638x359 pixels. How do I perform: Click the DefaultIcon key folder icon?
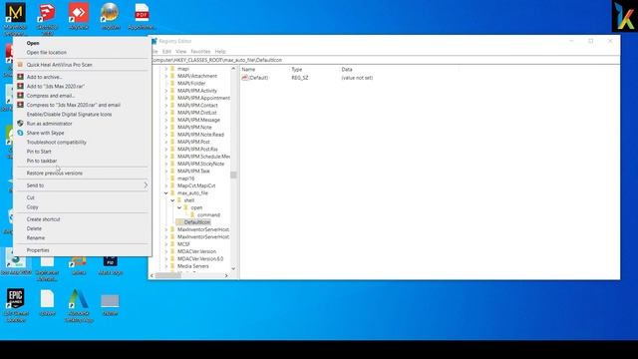coord(179,222)
